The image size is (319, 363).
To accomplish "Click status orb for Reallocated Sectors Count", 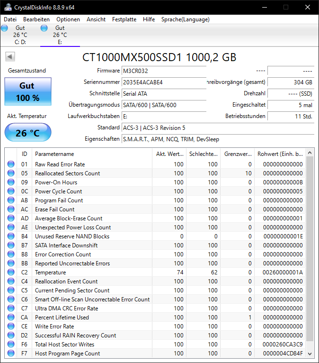I will tap(11, 173).
